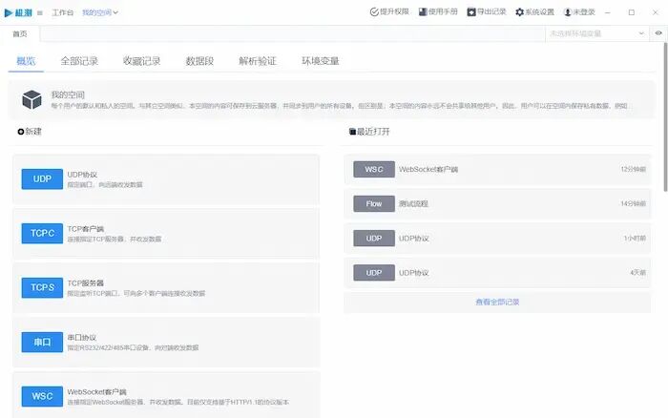Open 使用手册 manual
Viewport: 668px width, 418px height.
pyautogui.click(x=438, y=12)
